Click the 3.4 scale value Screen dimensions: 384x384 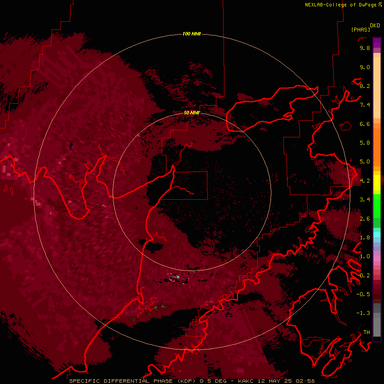coord(365,200)
